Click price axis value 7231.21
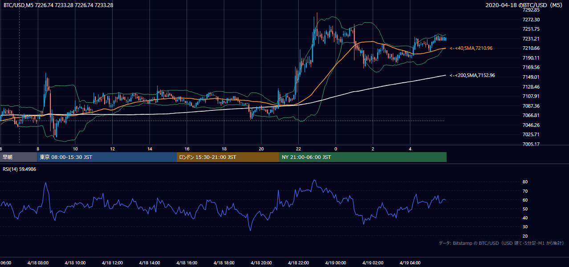Image resolution: width=569 pixels, height=267 pixels. (x=531, y=39)
